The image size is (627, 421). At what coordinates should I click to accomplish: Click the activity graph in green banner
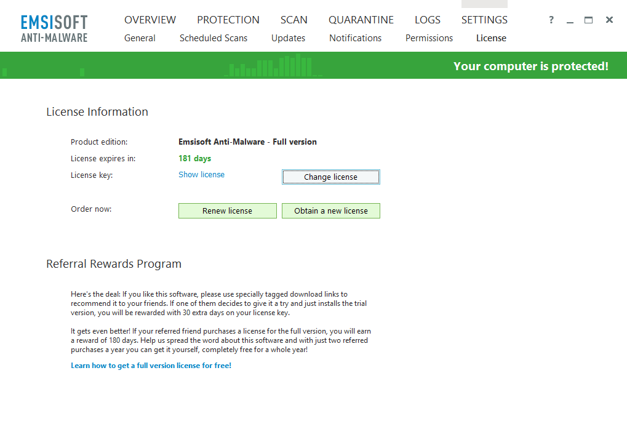click(x=273, y=65)
